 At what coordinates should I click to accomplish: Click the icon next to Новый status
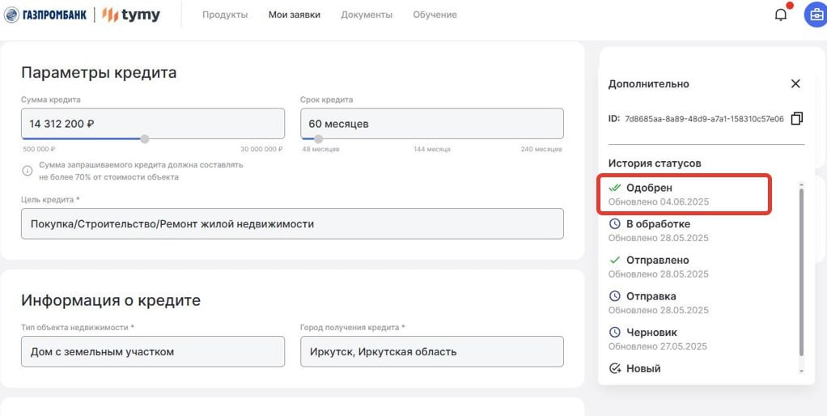(614, 368)
